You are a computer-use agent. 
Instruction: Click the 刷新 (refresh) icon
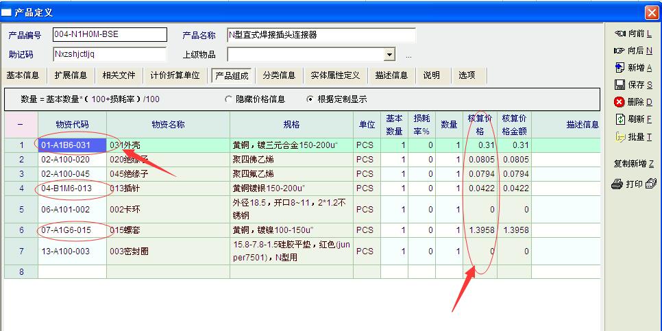click(x=620, y=119)
